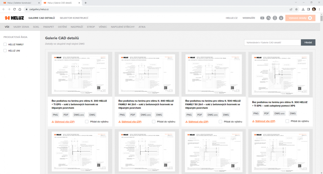Tick 'Přidat do výběru' for sokl zateplený XPS

point(287,121)
